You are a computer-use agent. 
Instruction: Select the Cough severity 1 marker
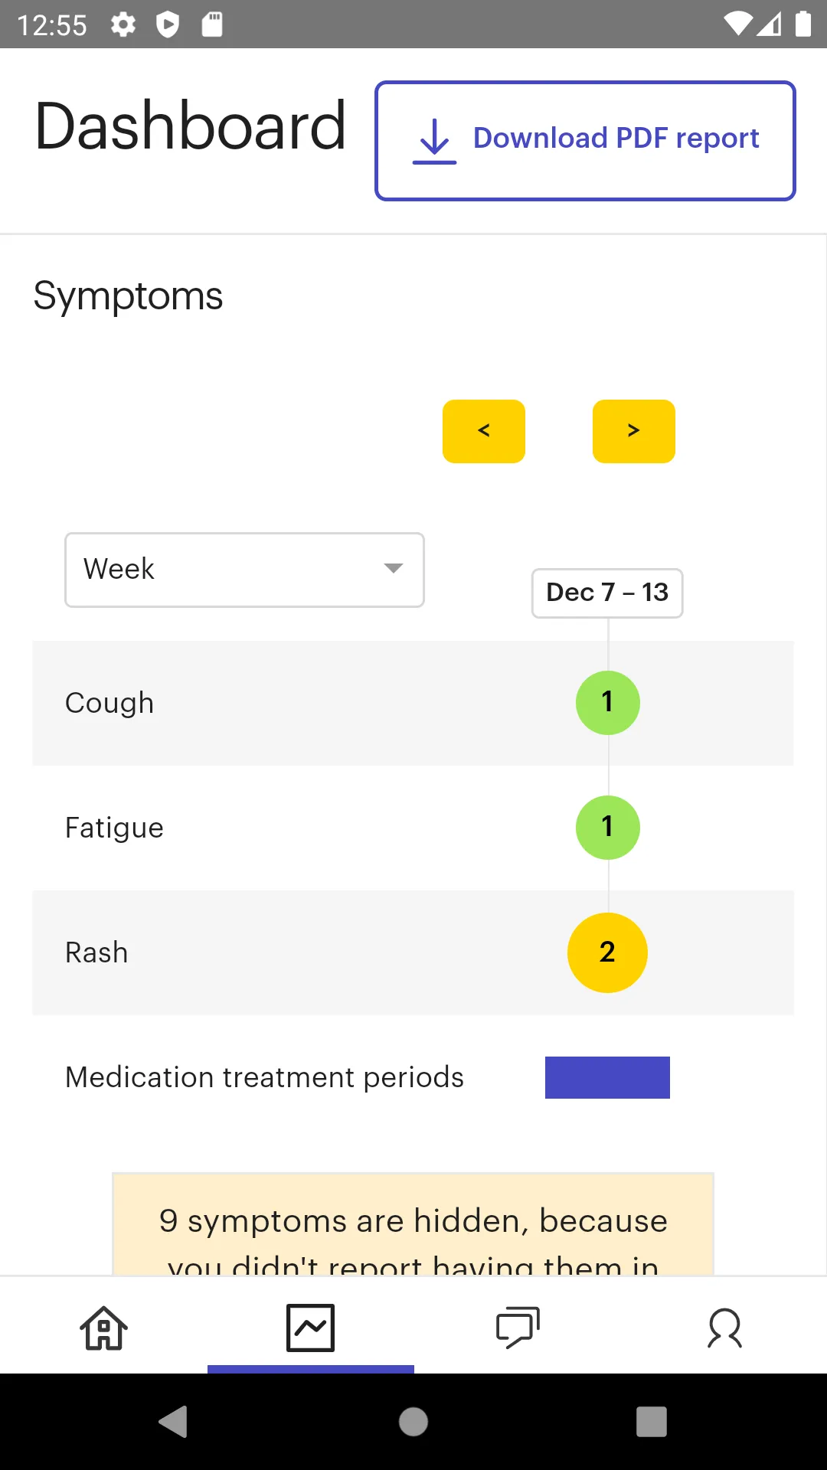[x=607, y=702]
